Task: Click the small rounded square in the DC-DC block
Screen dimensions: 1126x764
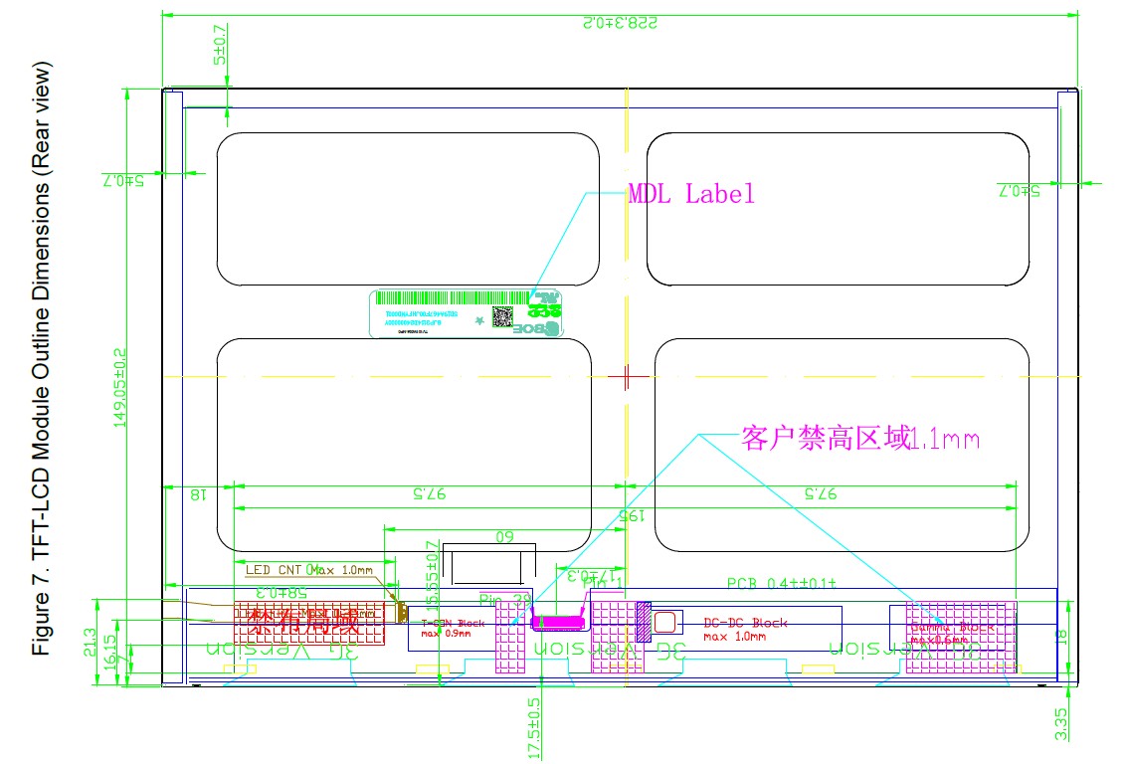Action: pyautogui.click(x=665, y=622)
